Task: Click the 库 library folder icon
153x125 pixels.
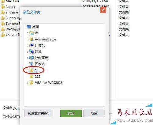Action: [32, 33]
